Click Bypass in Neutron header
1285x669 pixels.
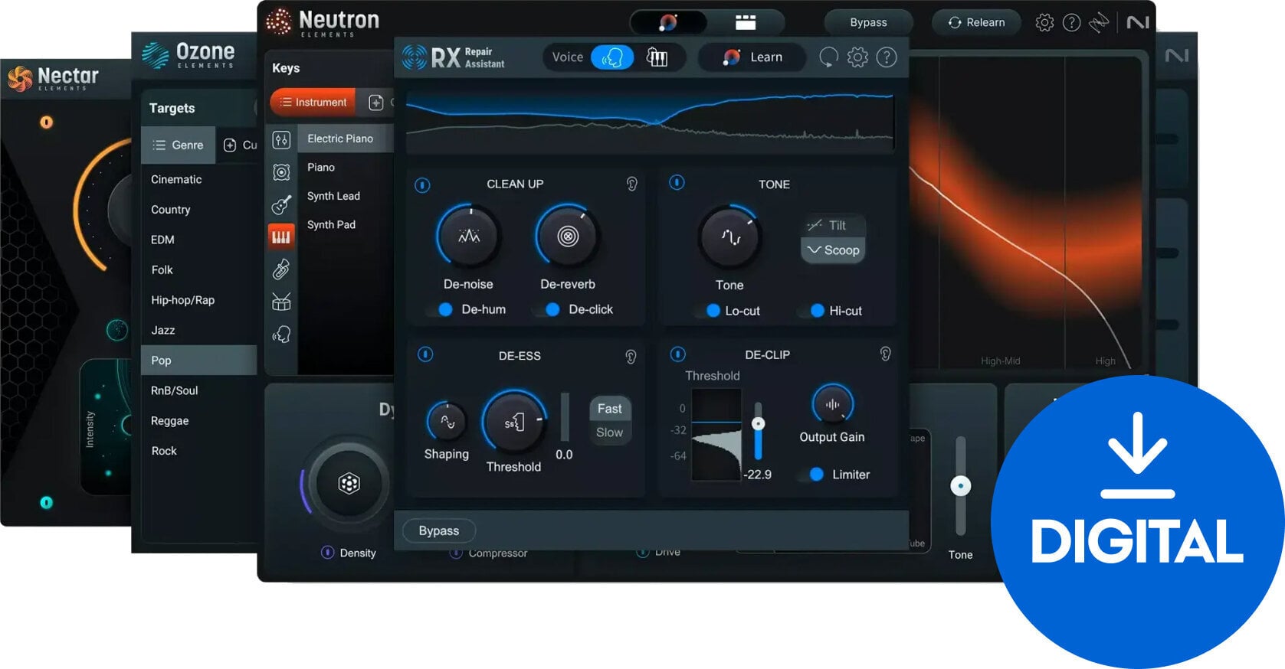[868, 22]
